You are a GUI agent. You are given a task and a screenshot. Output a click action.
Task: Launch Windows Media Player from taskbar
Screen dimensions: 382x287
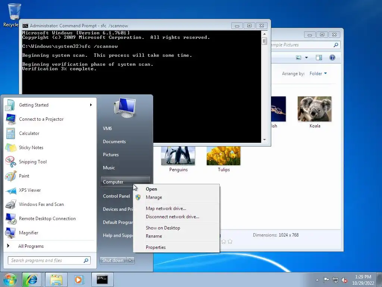click(79, 280)
